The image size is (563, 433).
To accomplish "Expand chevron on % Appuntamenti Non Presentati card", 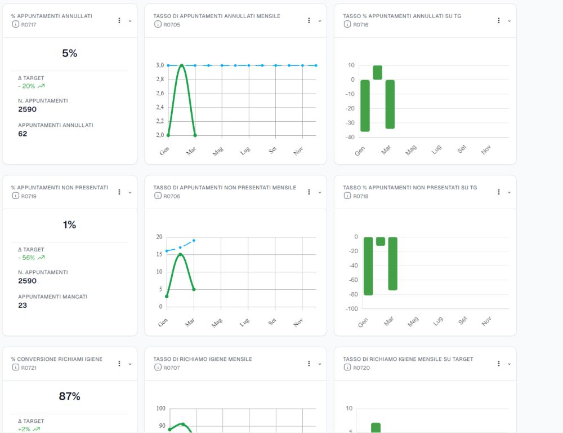I will point(130,192).
